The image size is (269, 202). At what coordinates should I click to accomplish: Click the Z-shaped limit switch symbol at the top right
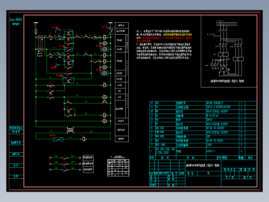[x=111, y=31]
